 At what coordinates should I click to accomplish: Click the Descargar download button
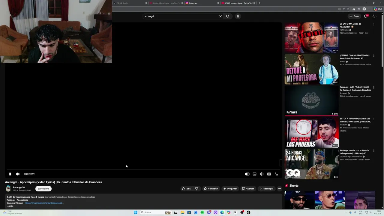pyautogui.click(x=266, y=189)
